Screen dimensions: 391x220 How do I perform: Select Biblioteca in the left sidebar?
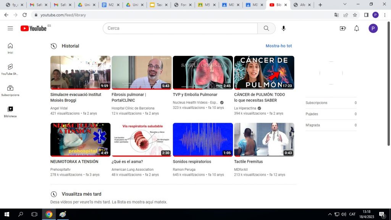coord(10,112)
